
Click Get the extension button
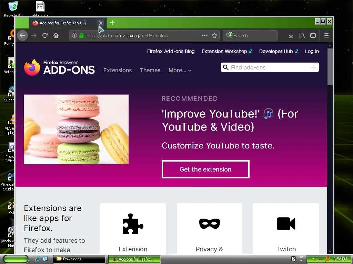205,169
